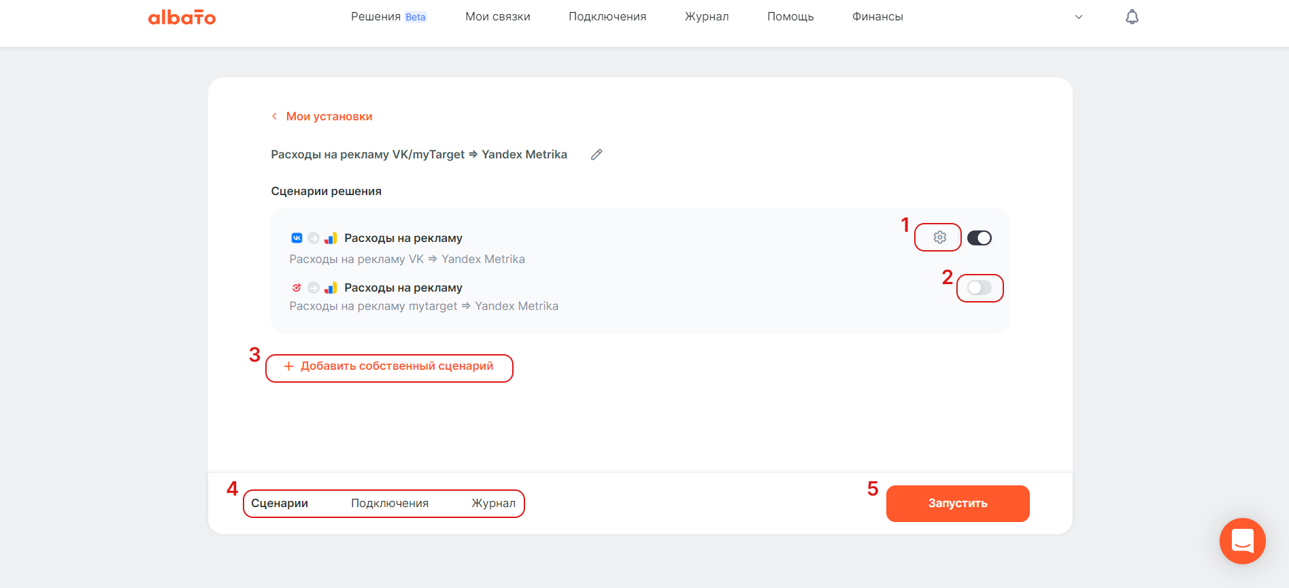The width and height of the screenshot is (1289, 588).
Task: Enable the mytarget ad expenses scenario toggle
Action: pos(979,288)
